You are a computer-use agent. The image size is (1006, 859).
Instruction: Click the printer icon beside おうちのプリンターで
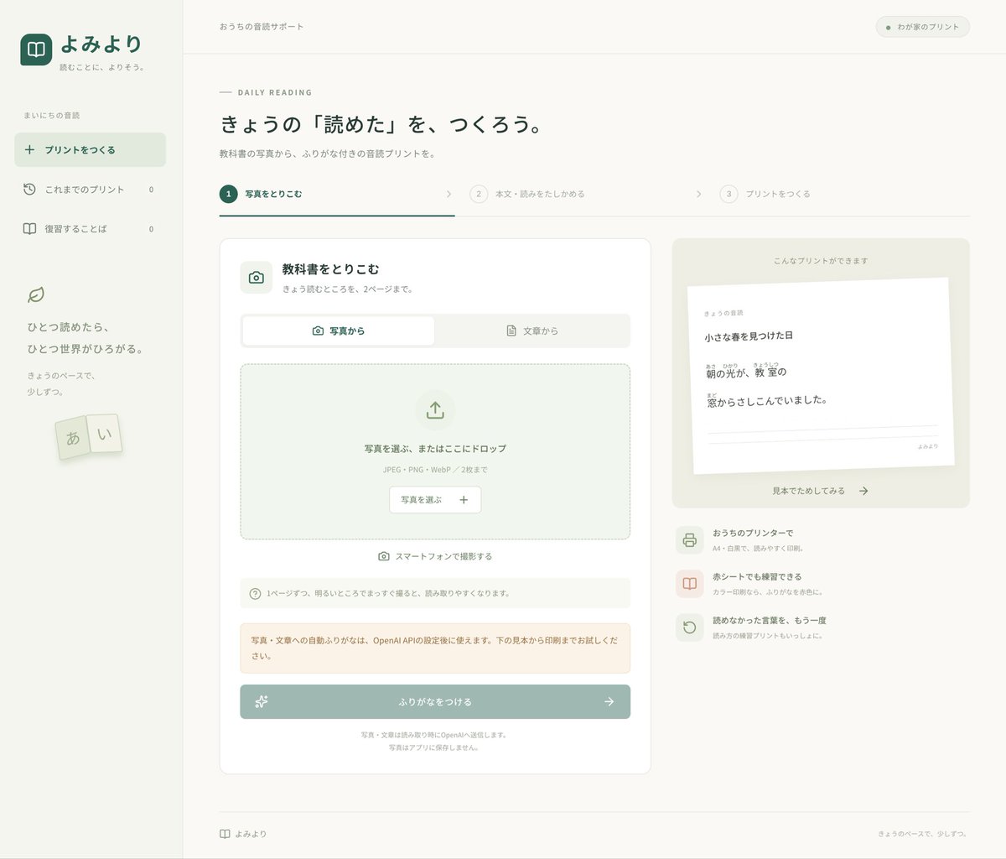(689, 540)
